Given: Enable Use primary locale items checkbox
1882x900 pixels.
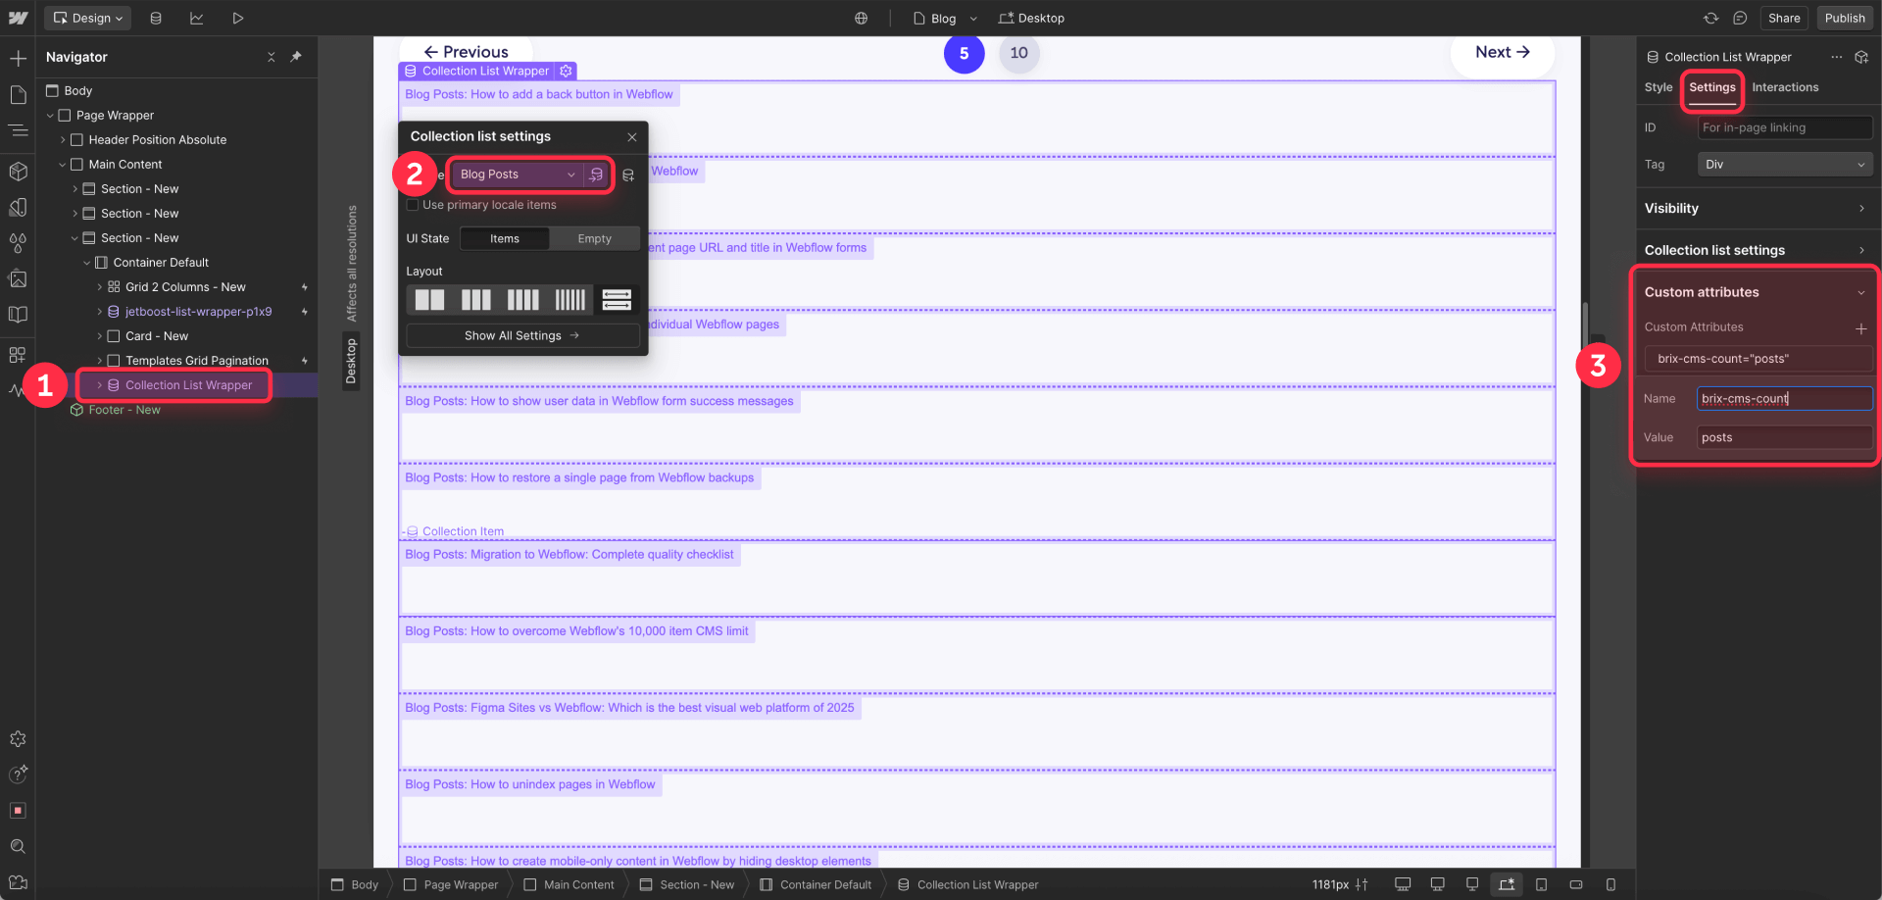Looking at the screenshot, I should pos(413,205).
